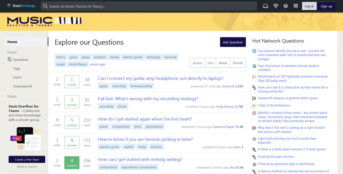
Task: Click the 'algorithmic-composition' tag
Action: [x=139, y=167]
